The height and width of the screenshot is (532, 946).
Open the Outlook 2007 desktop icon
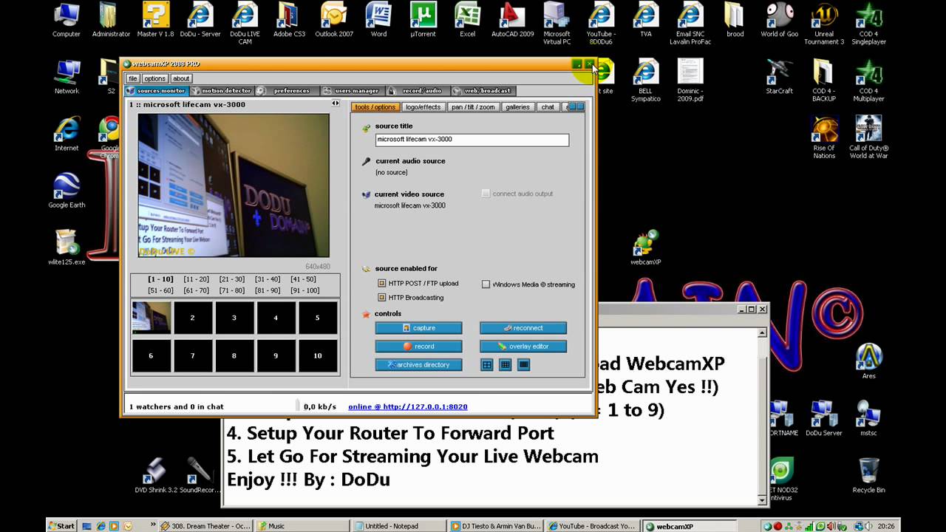(x=334, y=20)
